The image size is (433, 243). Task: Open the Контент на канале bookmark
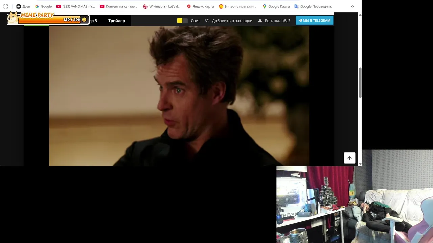click(x=119, y=6)
